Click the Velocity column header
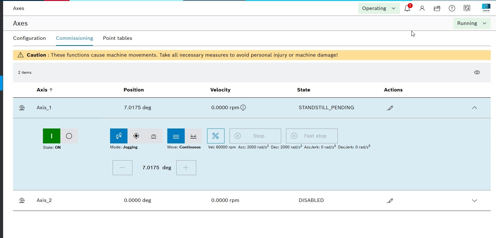The image size is (496, 238). (x=220, y=90)
